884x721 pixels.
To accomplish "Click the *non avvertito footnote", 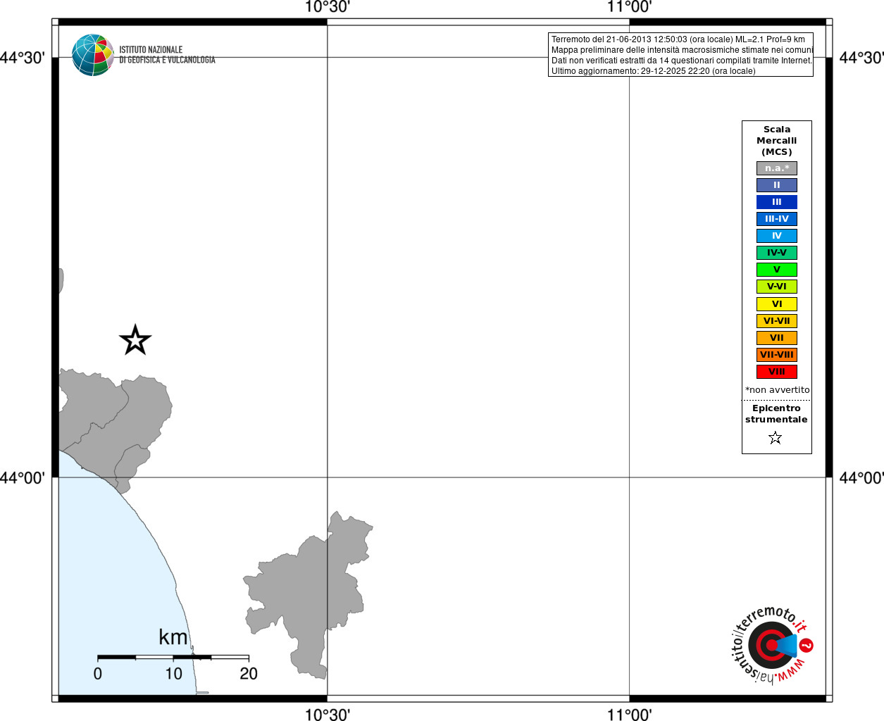I will [778, 390].
